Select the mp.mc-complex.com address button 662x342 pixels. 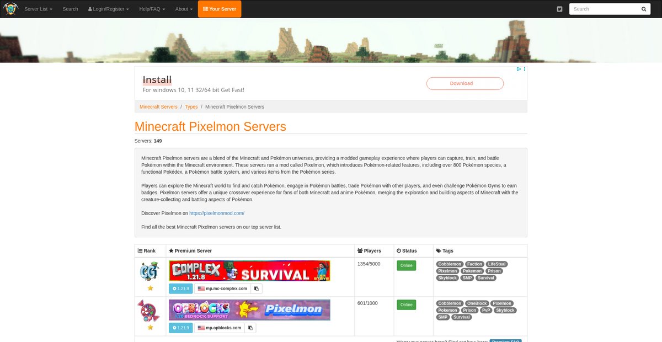[222, 288]
